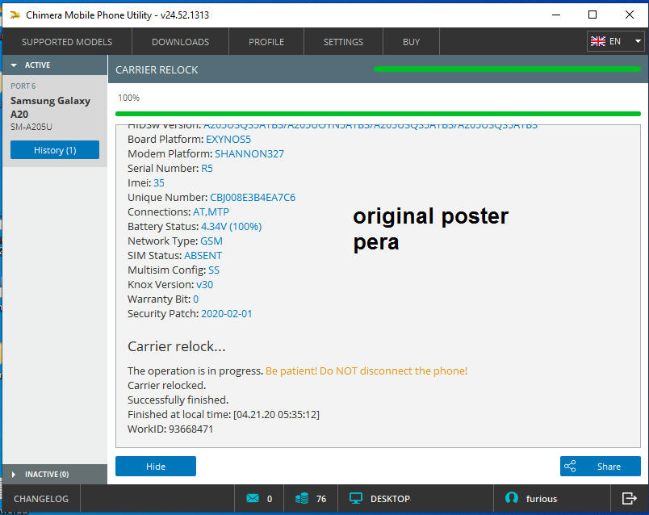Image resolution: width=649 pixels, height=515 pixels.
Task: Click Board Platform value EXYNOS5
Action: [228, 139]
